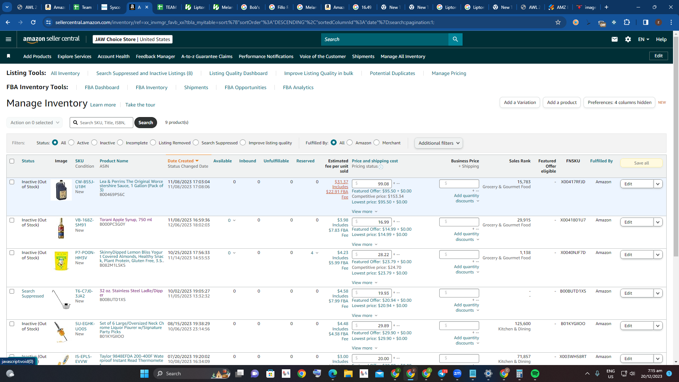Open Voice of the Customer menu item

click(323, 57)
